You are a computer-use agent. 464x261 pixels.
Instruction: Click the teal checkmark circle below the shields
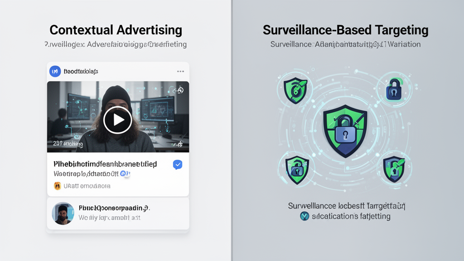[304, 216]
